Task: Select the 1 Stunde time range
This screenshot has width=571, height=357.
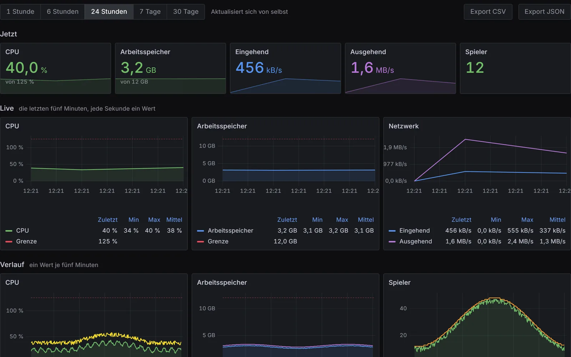Action: coord(20,12)
